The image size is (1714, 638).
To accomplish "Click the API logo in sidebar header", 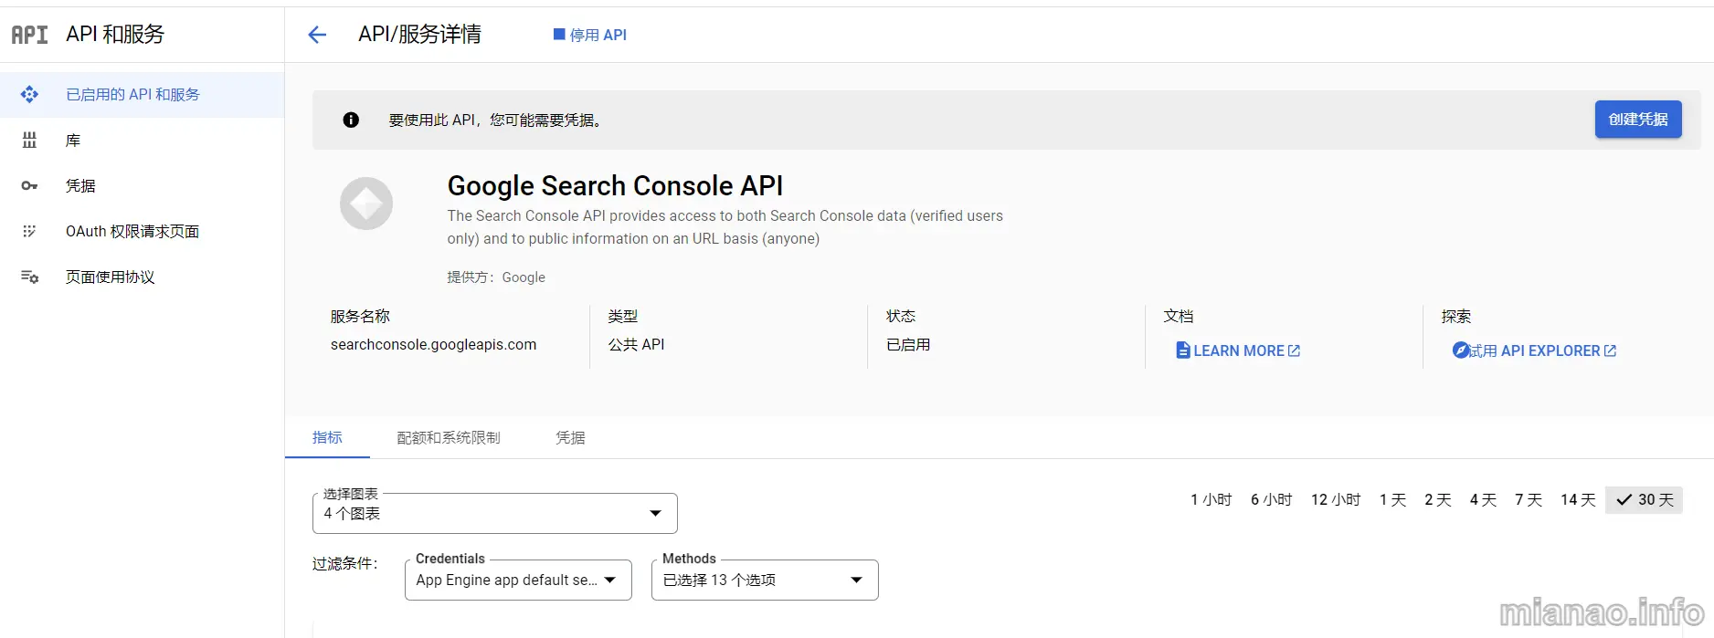I will point(29,35).
